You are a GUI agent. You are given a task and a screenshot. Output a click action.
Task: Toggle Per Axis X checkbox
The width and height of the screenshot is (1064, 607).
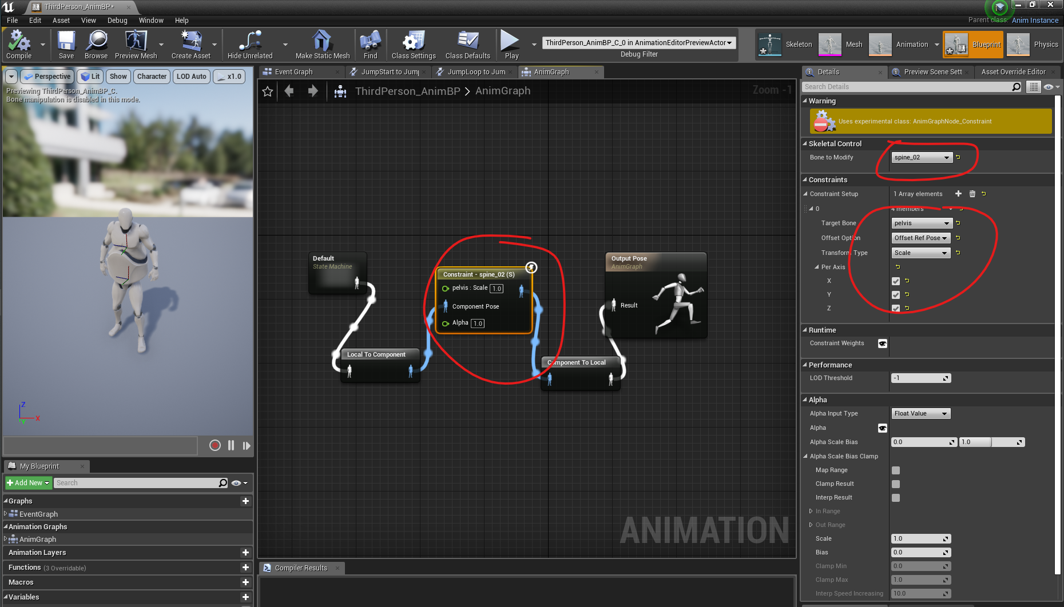896,281
